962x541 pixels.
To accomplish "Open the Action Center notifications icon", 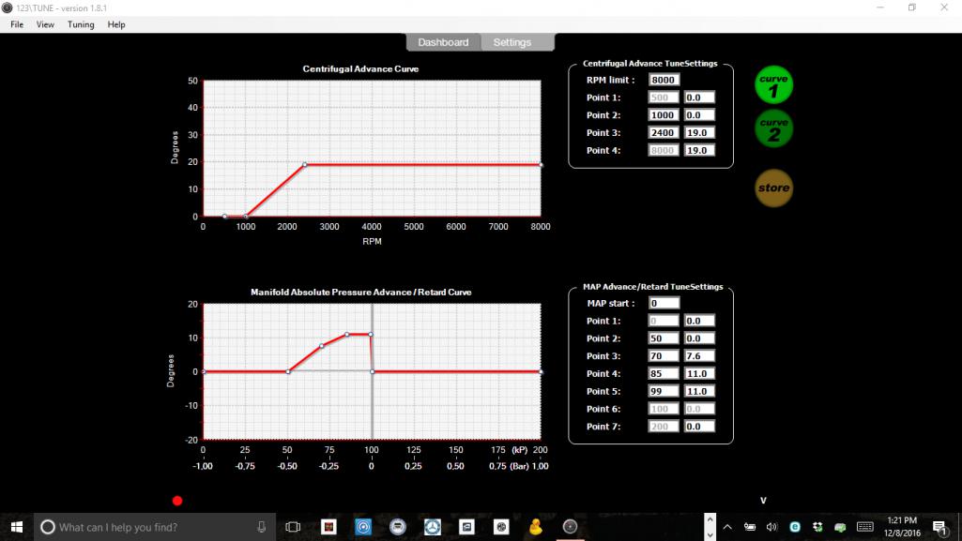I will [939, 527].
